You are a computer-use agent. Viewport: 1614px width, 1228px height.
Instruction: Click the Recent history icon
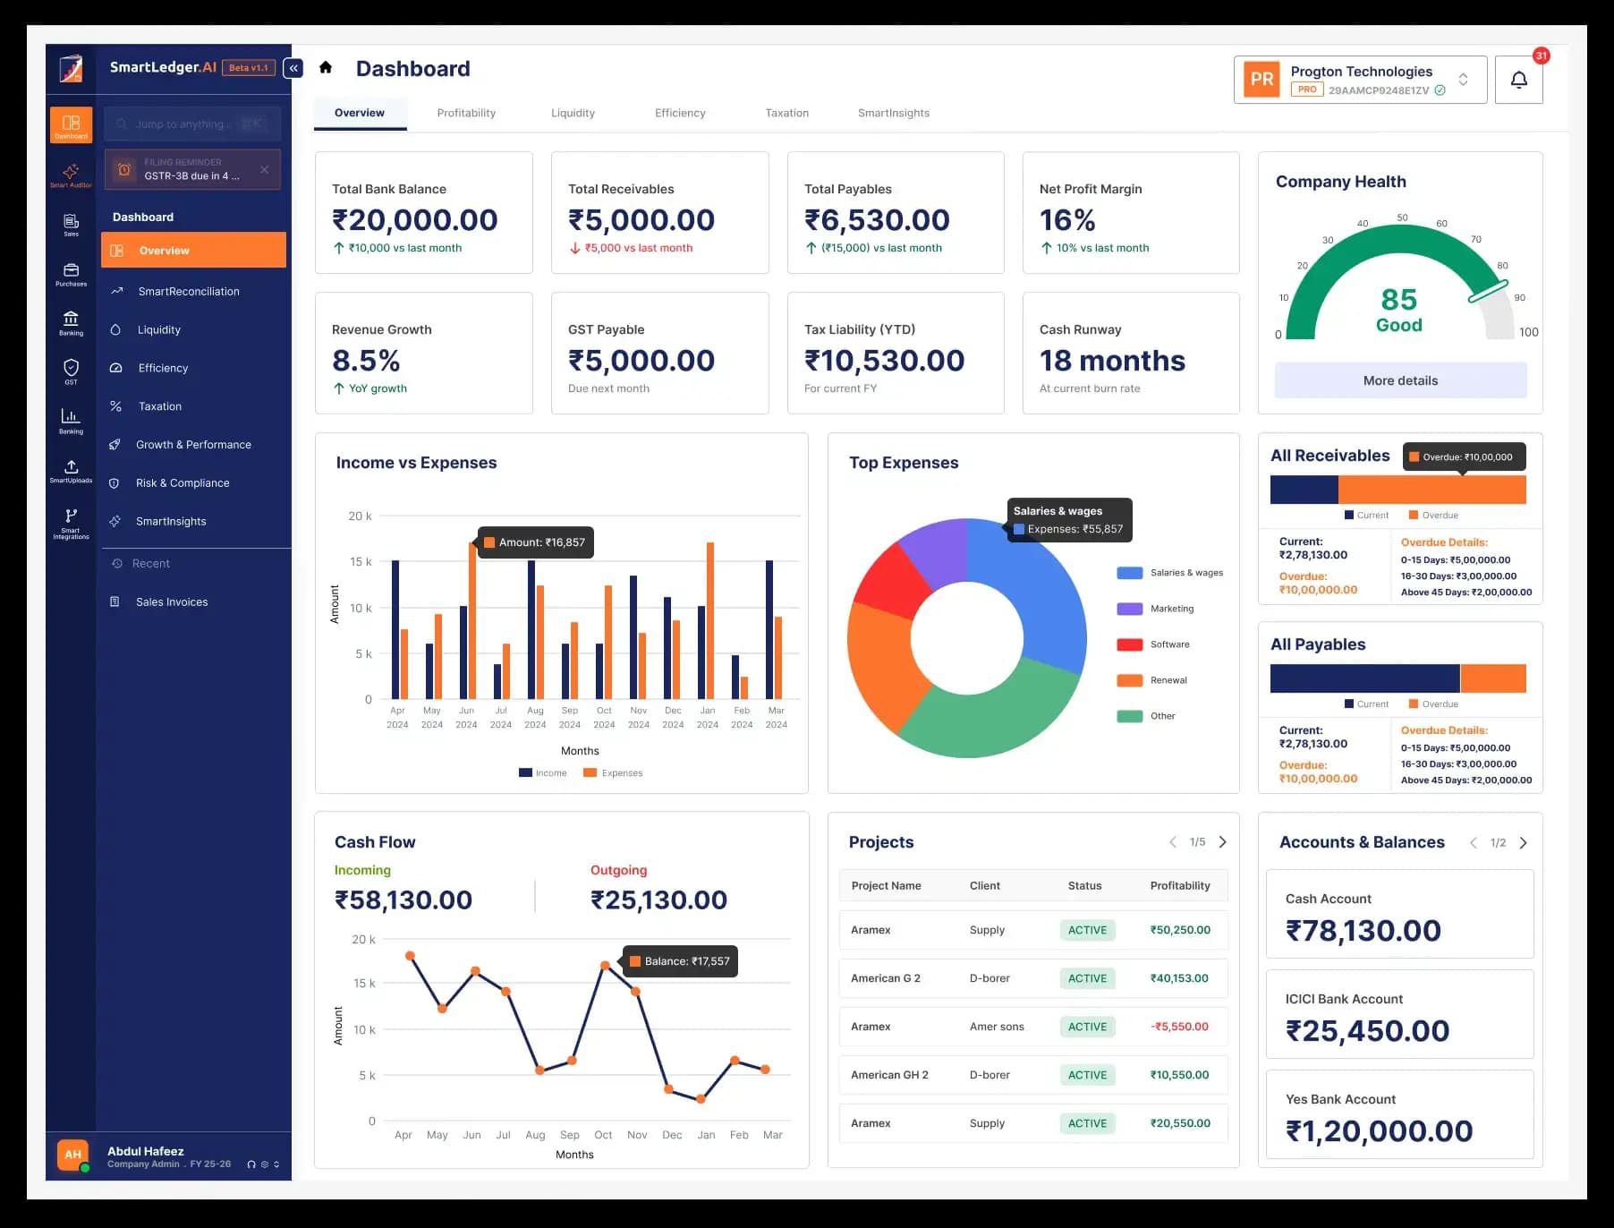117,563
